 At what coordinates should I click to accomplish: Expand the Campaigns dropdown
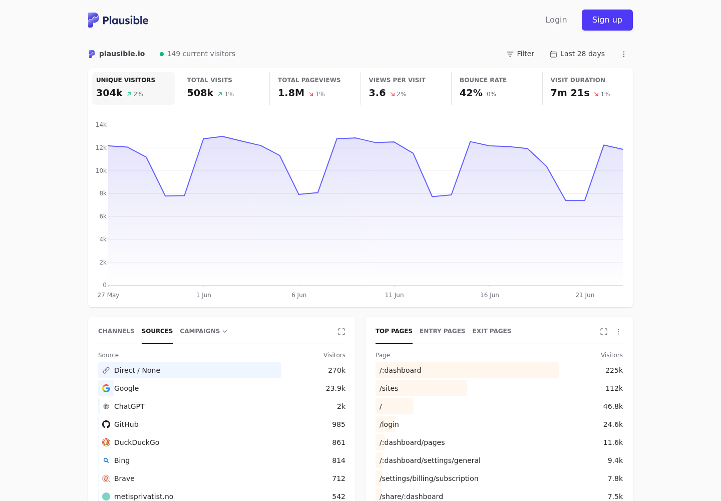(x=203, y=331)
